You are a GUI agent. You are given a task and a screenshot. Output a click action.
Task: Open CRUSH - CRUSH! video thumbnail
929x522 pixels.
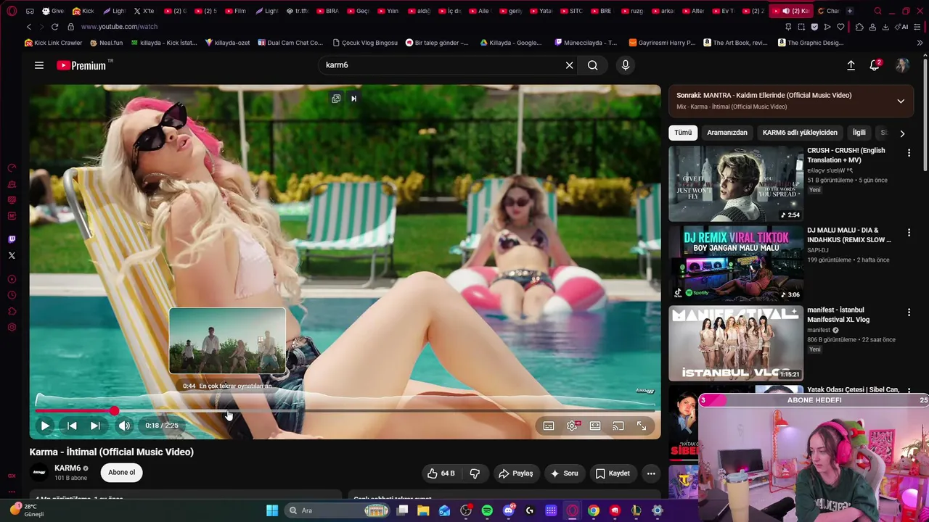736,184
